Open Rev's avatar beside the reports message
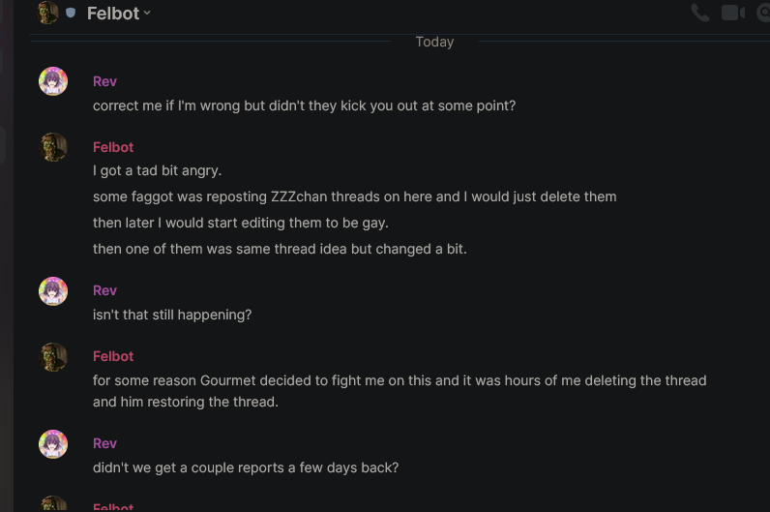 [53, 444]
